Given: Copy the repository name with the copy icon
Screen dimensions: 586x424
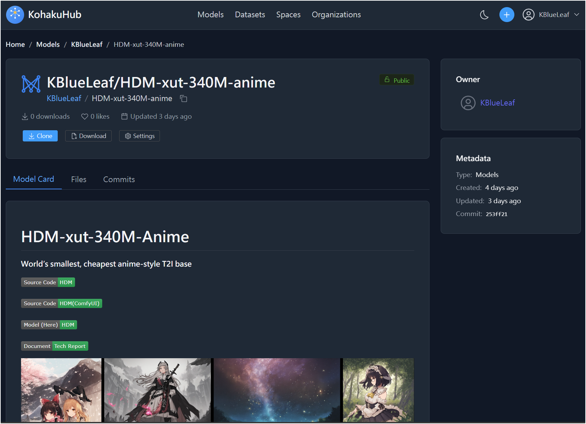Looking at the screenshot, I should coord(184,99).
